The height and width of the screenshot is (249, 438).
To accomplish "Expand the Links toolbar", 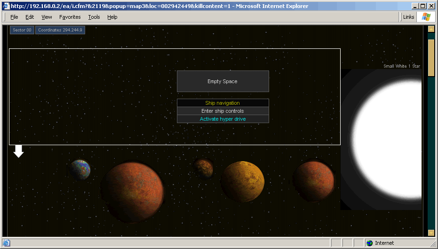I will pos(408,17).
